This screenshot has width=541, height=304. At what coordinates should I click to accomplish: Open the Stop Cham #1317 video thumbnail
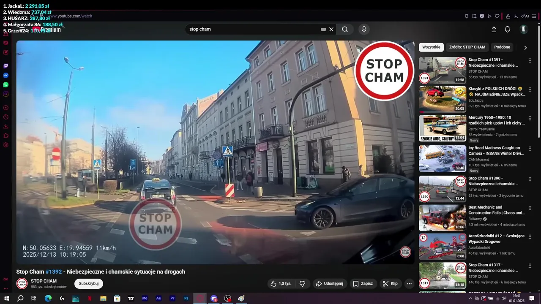point(443,276)
